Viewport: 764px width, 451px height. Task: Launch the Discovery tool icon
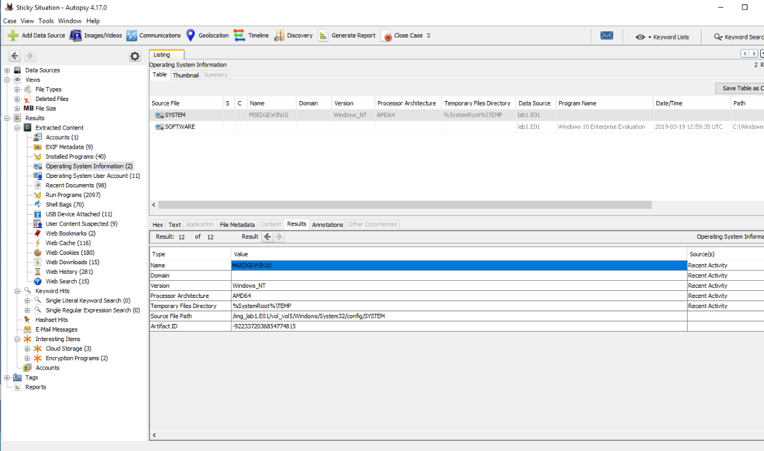[279, 36]
